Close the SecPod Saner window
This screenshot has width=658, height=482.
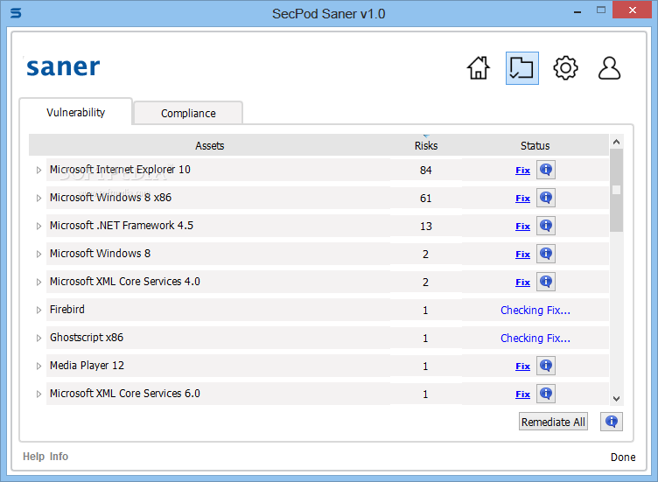click(632, 10)
